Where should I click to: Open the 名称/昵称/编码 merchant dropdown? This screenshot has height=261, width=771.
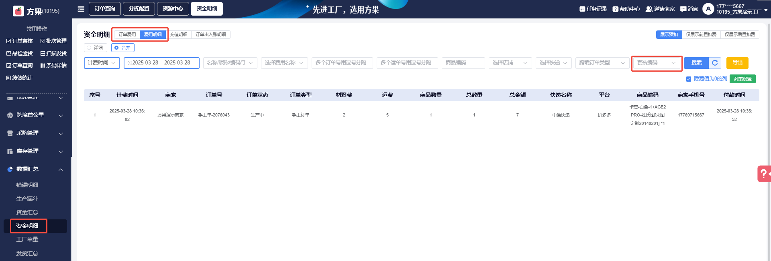pyautogui.click(x=230, y=63)
